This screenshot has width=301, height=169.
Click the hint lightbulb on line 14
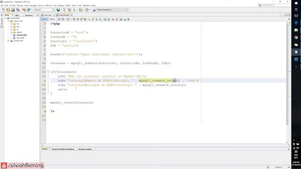[x=45, y=81]
